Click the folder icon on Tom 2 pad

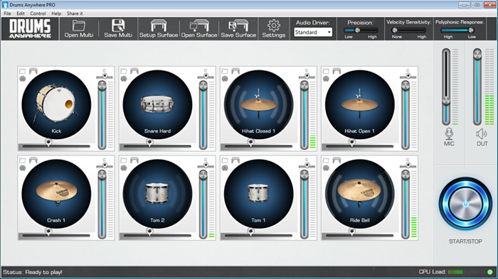pyautogui.click(x=124, y=160)
